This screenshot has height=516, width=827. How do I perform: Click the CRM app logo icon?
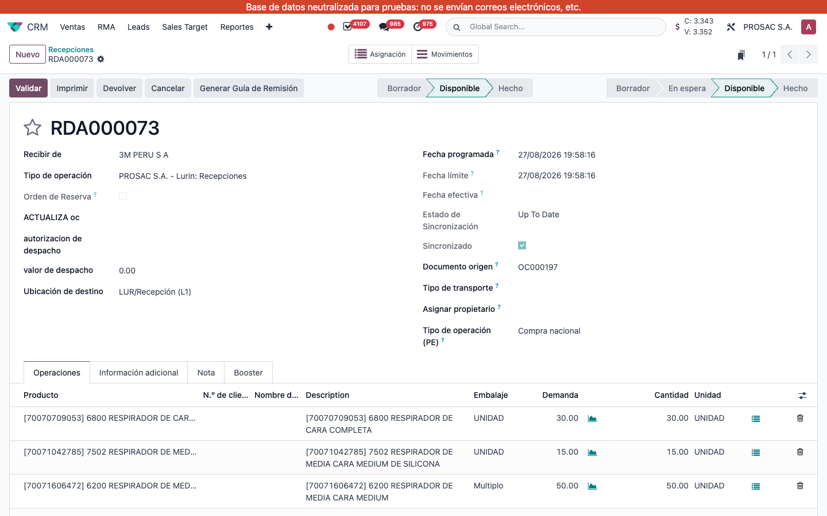point(15,27)
